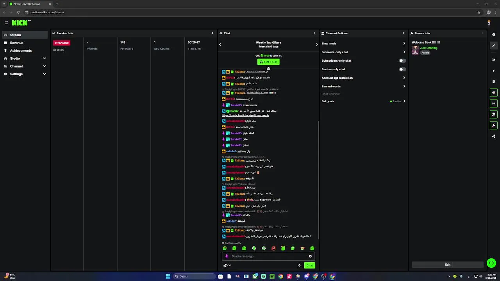Focus the Send a message field
This screenshot has height=281, width=500.
(268, 256)
